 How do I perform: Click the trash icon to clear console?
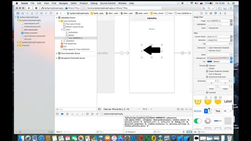point(184,132)
